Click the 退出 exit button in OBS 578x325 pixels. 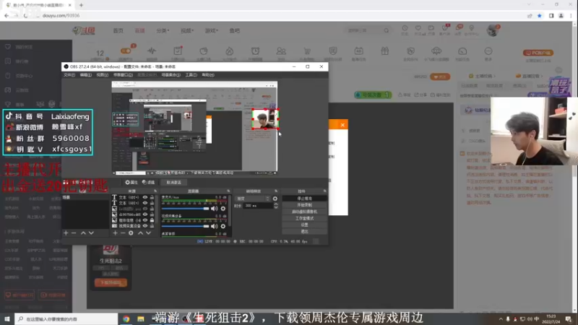point(304,231)
